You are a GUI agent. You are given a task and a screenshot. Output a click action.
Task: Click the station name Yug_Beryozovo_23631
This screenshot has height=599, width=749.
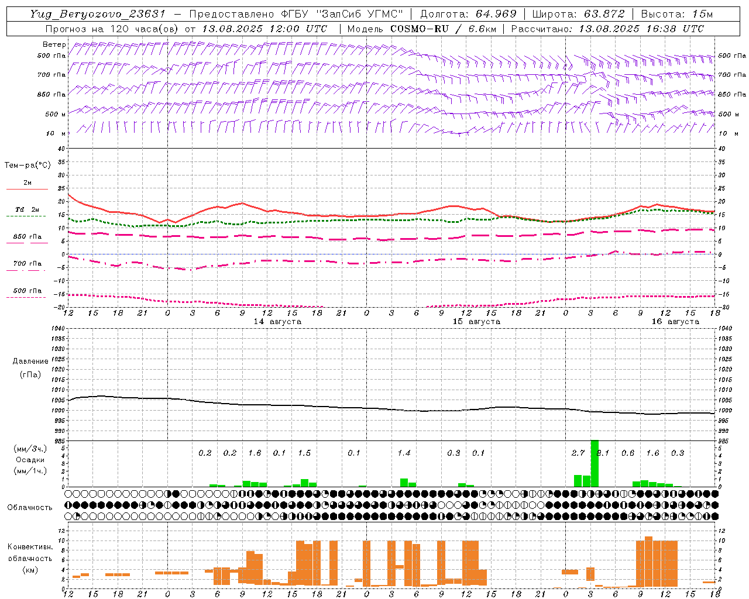tap(98, 14)
